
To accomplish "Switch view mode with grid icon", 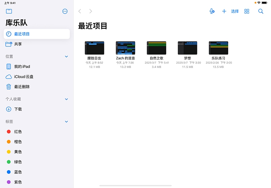I will pos(247,11).
